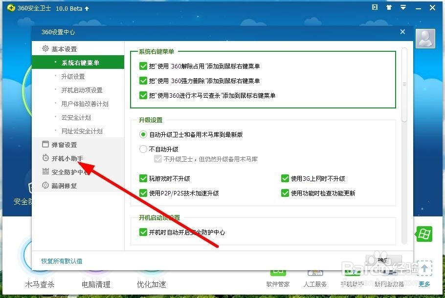Select 不自动升级 radio button
The image size is (445, 298).
pyautogui.click(x=143, y=149)
